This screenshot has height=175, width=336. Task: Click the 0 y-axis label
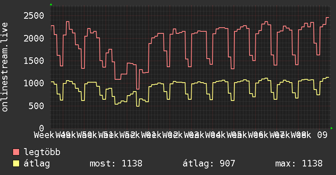click(x=42, y=128)
